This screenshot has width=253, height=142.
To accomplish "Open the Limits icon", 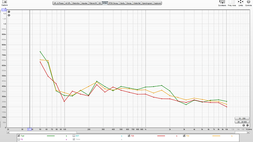I will click(x=241, y=1).
